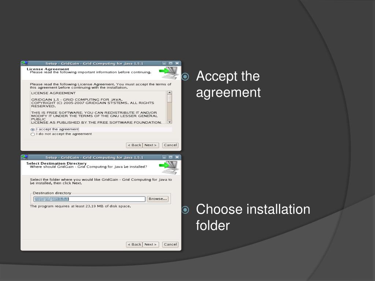
Task: Click installer computer graphic in Destination Directory header
Action: tap(169, 168)
